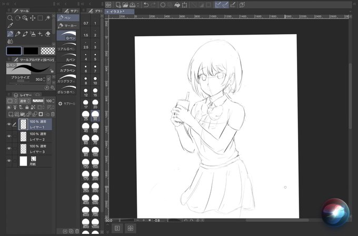
Task: Select brush size preset 100
Action: pyautogui.click(x=95, y=151)
